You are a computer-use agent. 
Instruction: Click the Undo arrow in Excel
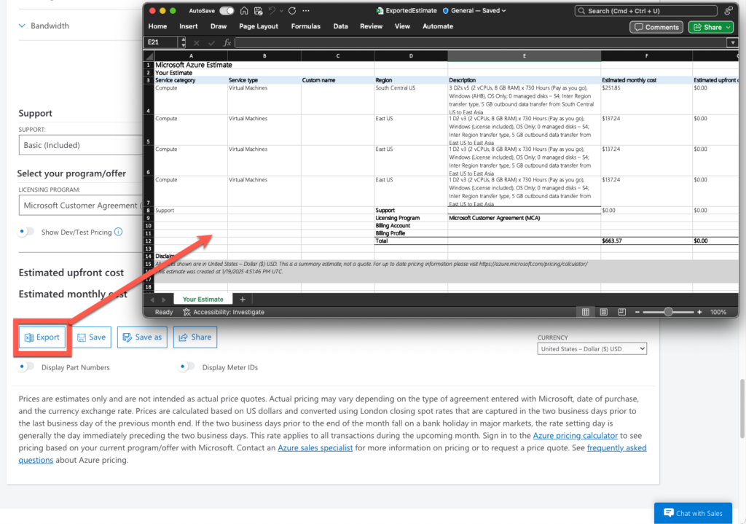click(x=272, y=10)
